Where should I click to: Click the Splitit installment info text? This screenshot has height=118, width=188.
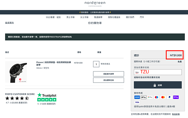(x=154, y=106)
